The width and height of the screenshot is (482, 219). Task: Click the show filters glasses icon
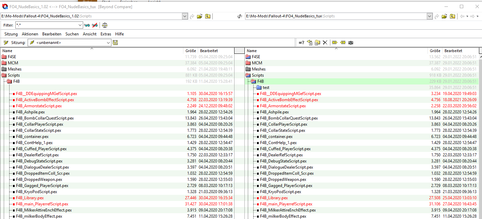coord(87,25)
